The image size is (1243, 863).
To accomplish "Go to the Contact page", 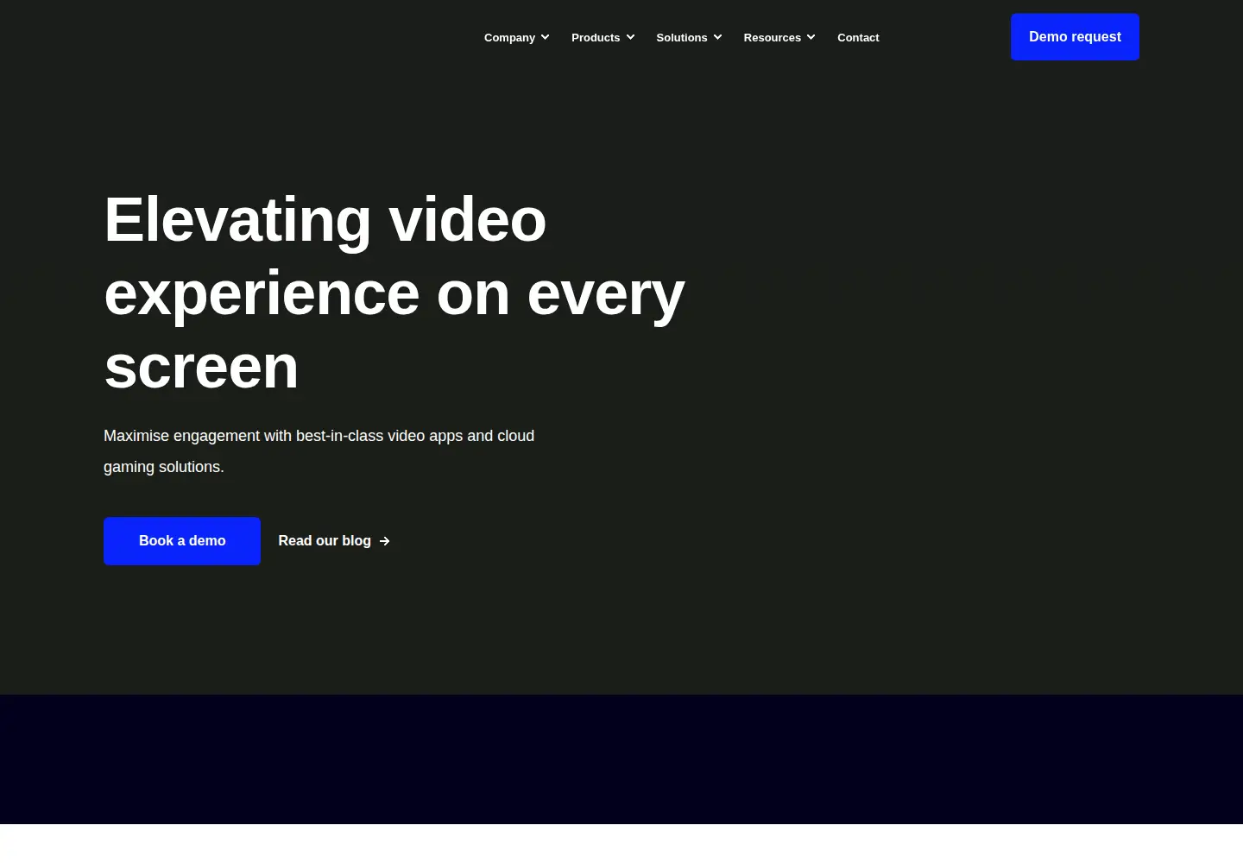I will [858, 37].
